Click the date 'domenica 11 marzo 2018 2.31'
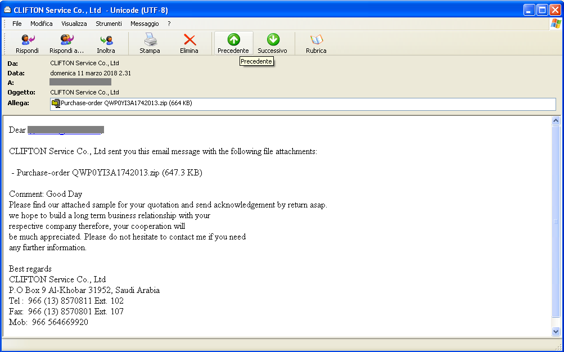Screen dimensions: 564x352 [91, 73]
